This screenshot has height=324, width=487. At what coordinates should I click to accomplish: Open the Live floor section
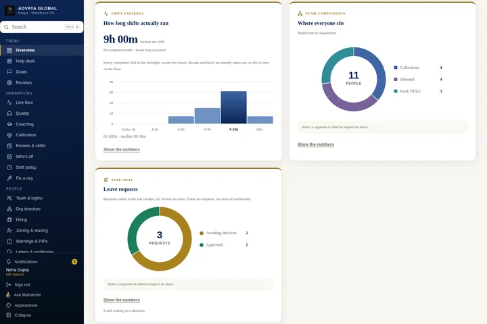(x=42, y=103)
